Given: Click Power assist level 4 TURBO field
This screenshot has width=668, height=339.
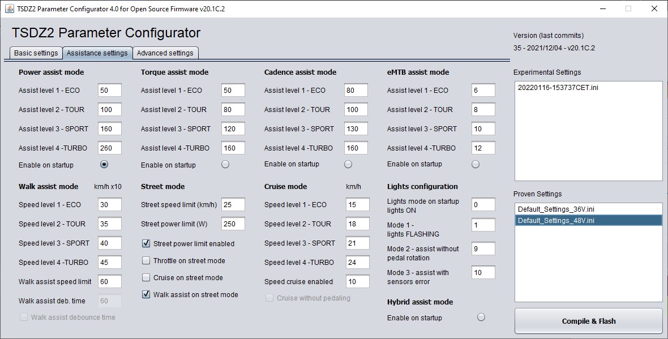Looking at the screenshot, I should point(110,148).
